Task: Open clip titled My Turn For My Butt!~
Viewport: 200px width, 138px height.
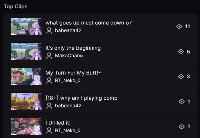Action: pos(73,73)
